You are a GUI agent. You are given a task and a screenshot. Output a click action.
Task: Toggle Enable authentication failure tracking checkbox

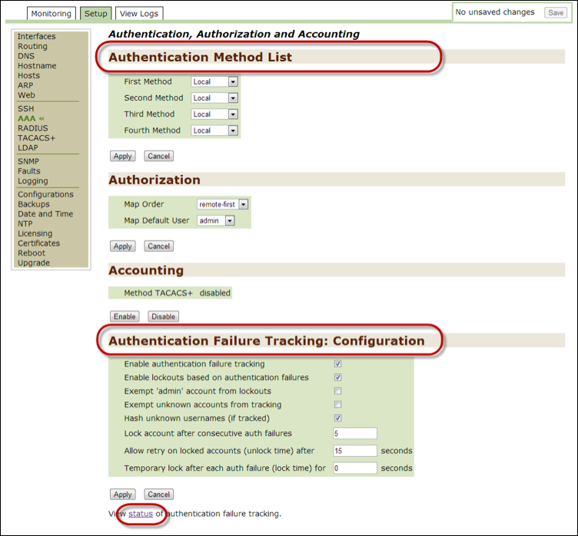pyautogui.click(x=338, y=364)
